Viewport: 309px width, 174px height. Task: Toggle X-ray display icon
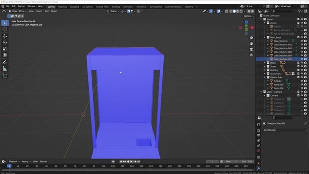click(226, 11)
